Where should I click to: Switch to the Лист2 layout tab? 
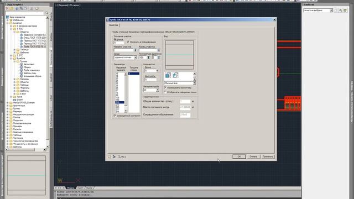pos(90,188)
